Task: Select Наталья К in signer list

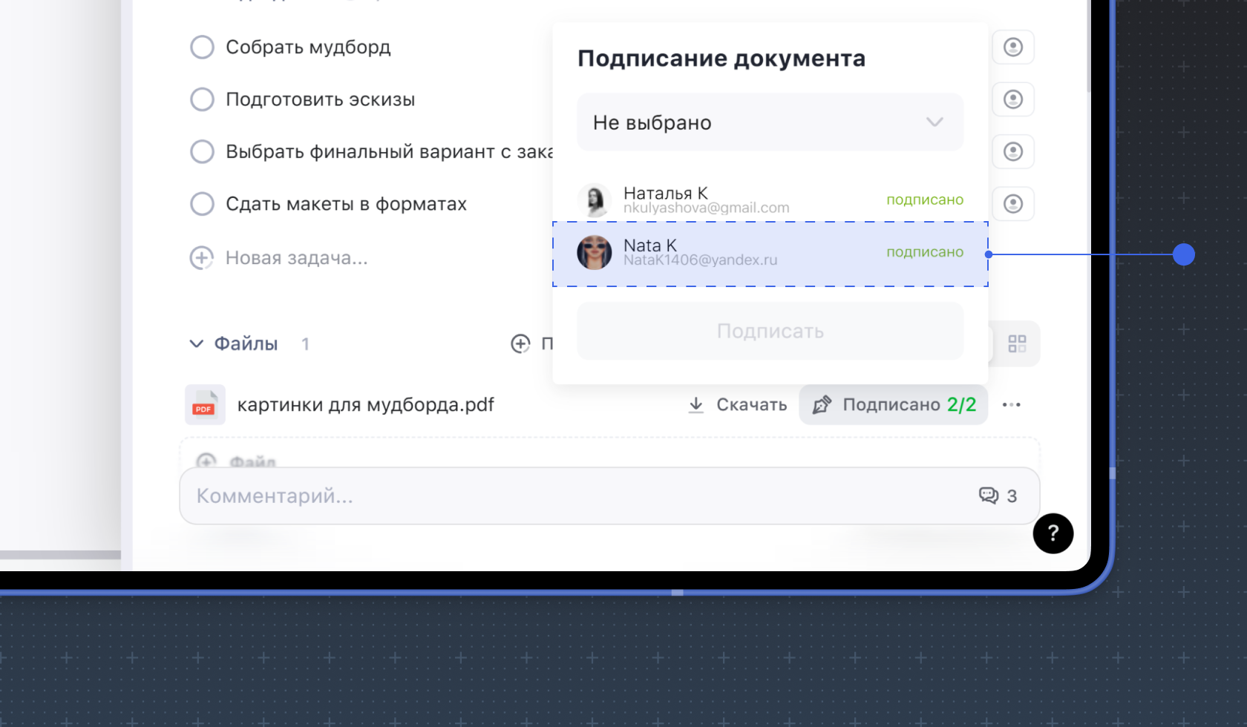Action: pyautogui.click(x=770, y=200)
